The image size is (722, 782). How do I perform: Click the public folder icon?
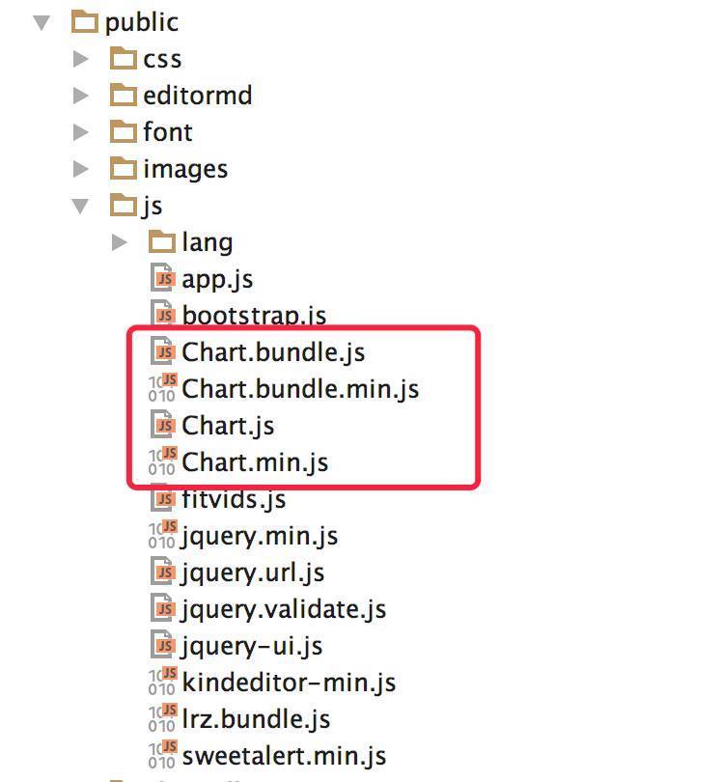tap(84, 22)
